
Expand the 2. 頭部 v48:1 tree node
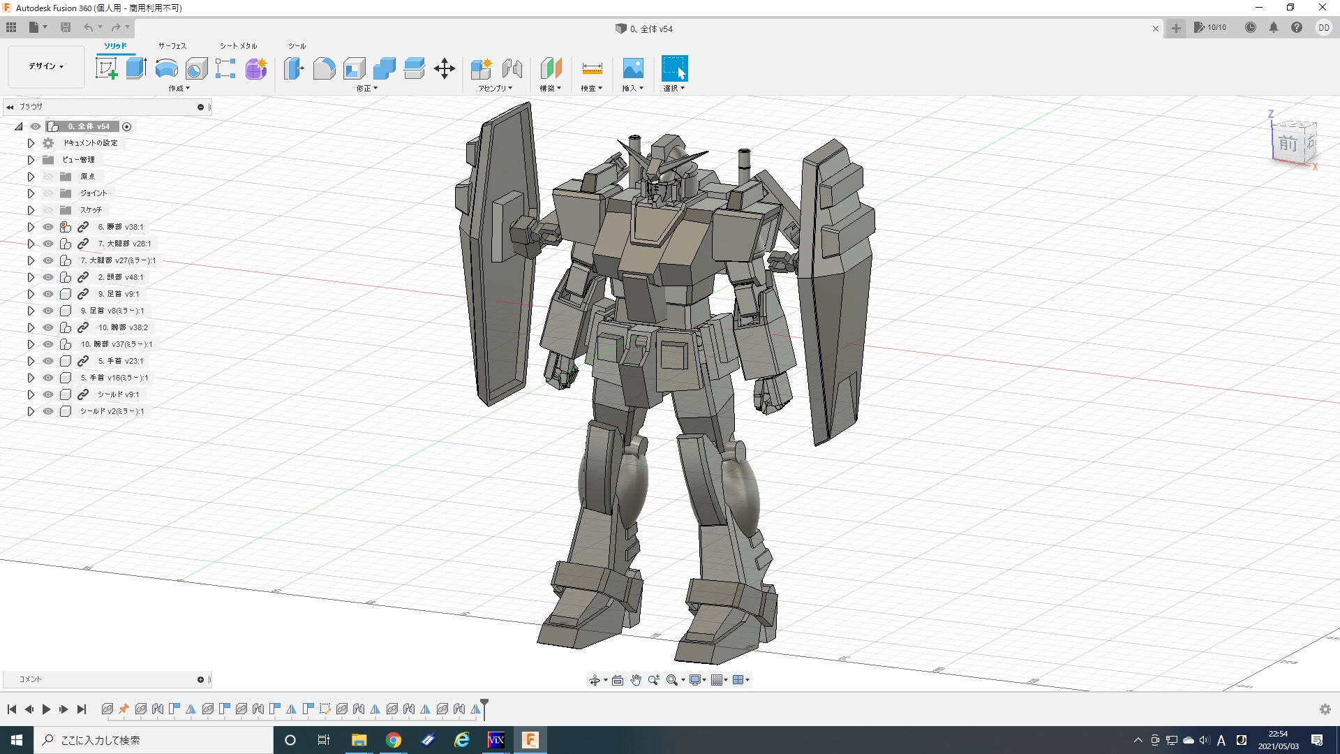click(x=31, y=277)
